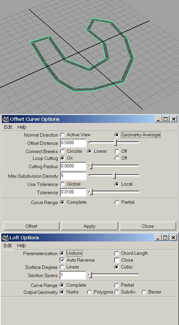Open the Edit menu in Offset Curve Options
179x325 pixels.
coord(8,127)
